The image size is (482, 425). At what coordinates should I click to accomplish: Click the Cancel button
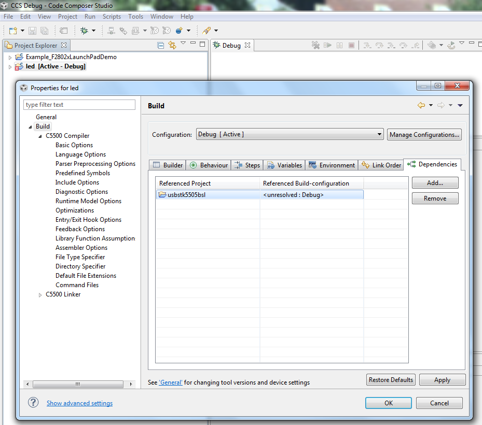click(439, 403)
